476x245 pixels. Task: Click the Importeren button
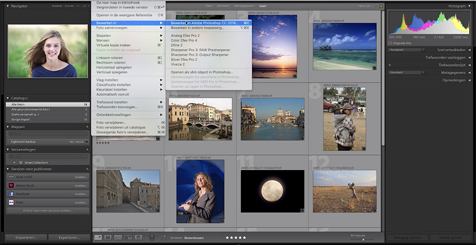click(26, 238)
